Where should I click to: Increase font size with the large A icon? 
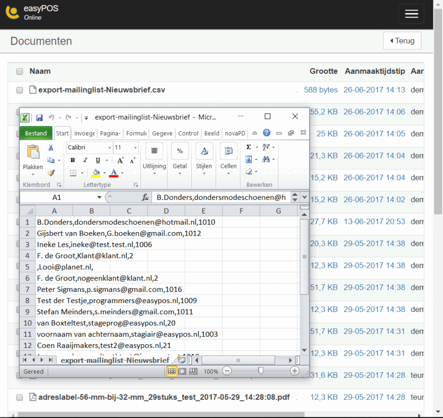[120, 160]
